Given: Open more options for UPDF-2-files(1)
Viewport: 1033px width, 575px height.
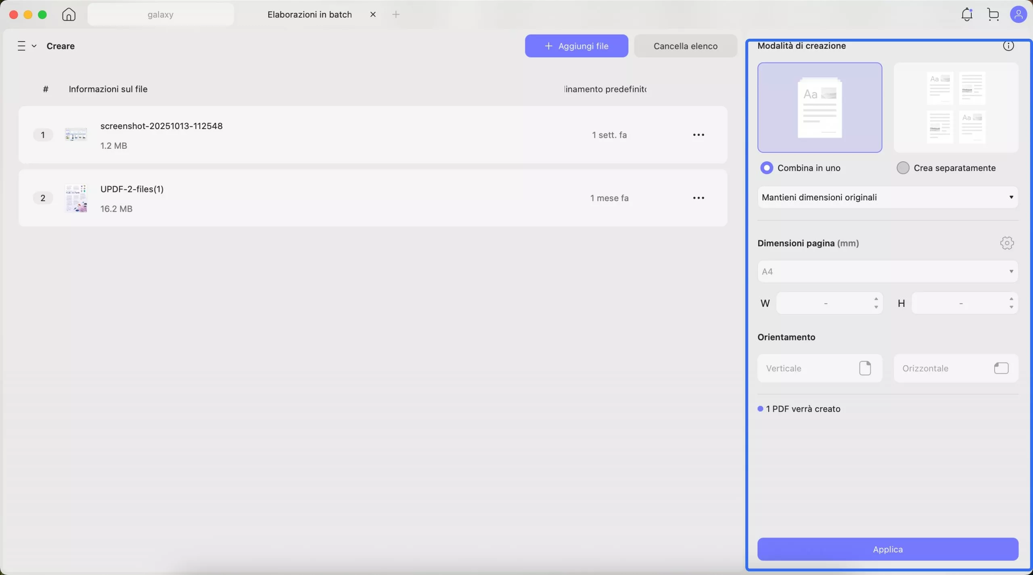Looking at the screenshot, I should [x=698, y=198].
